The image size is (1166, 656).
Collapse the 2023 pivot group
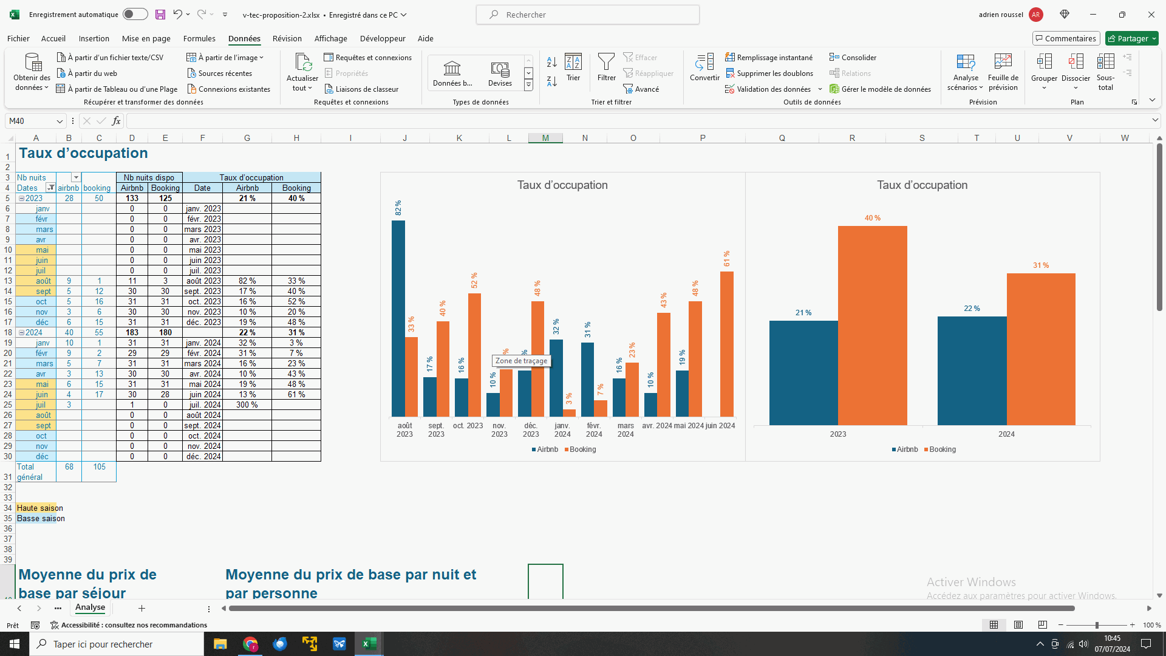[21, 199]
